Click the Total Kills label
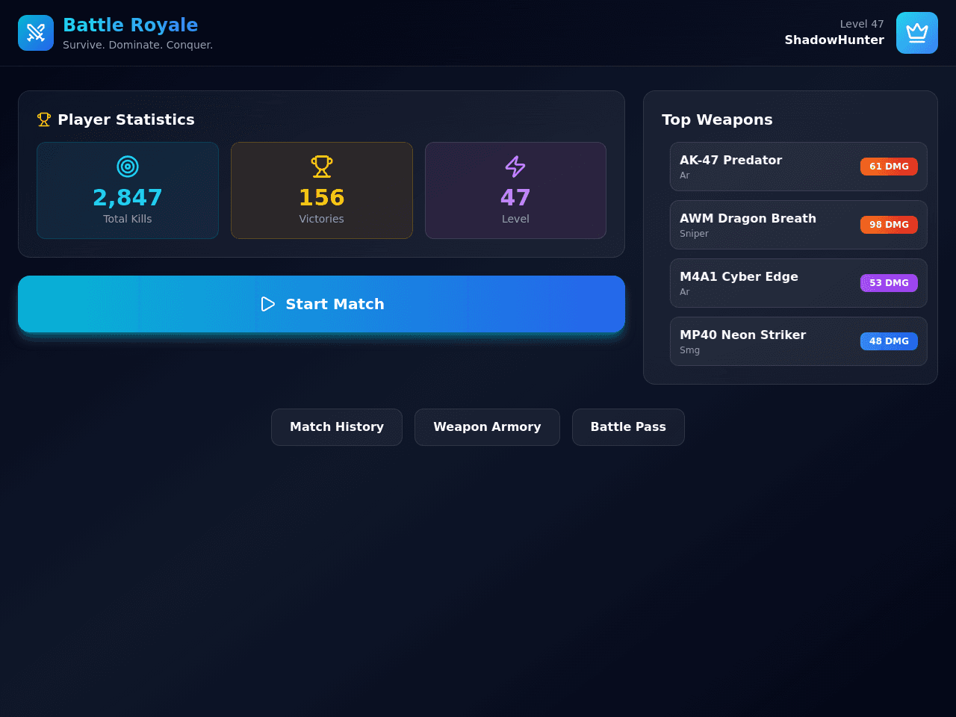The image size is (956, 717). [x=128, y=219]
